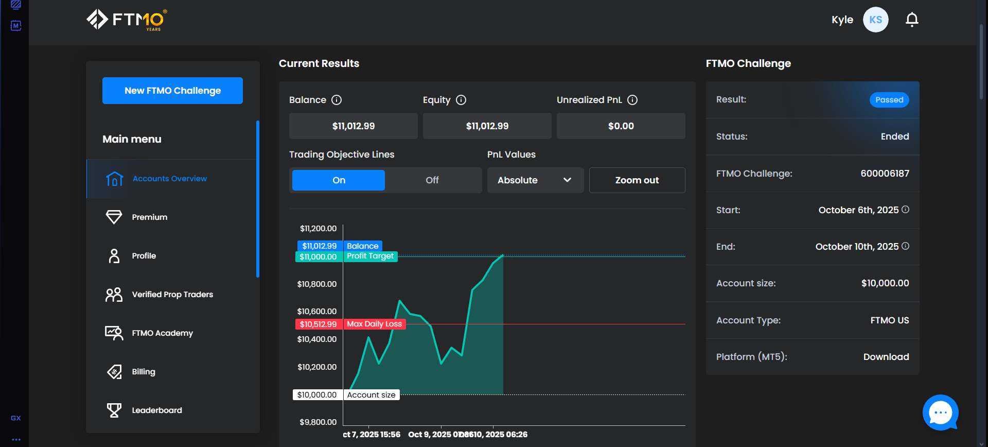Open the Leaderboard page
The width and height of the screenshot is (988, 447).
156,410
